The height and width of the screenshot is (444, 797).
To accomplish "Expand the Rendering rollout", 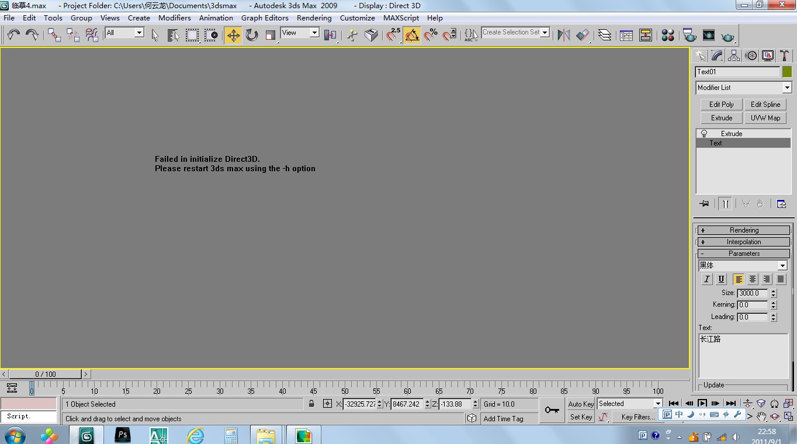I will coord(744,230).
